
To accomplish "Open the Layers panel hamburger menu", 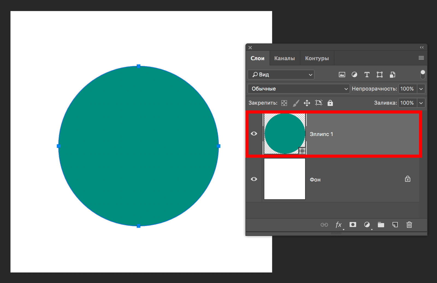I will click(x=421, y=58).
